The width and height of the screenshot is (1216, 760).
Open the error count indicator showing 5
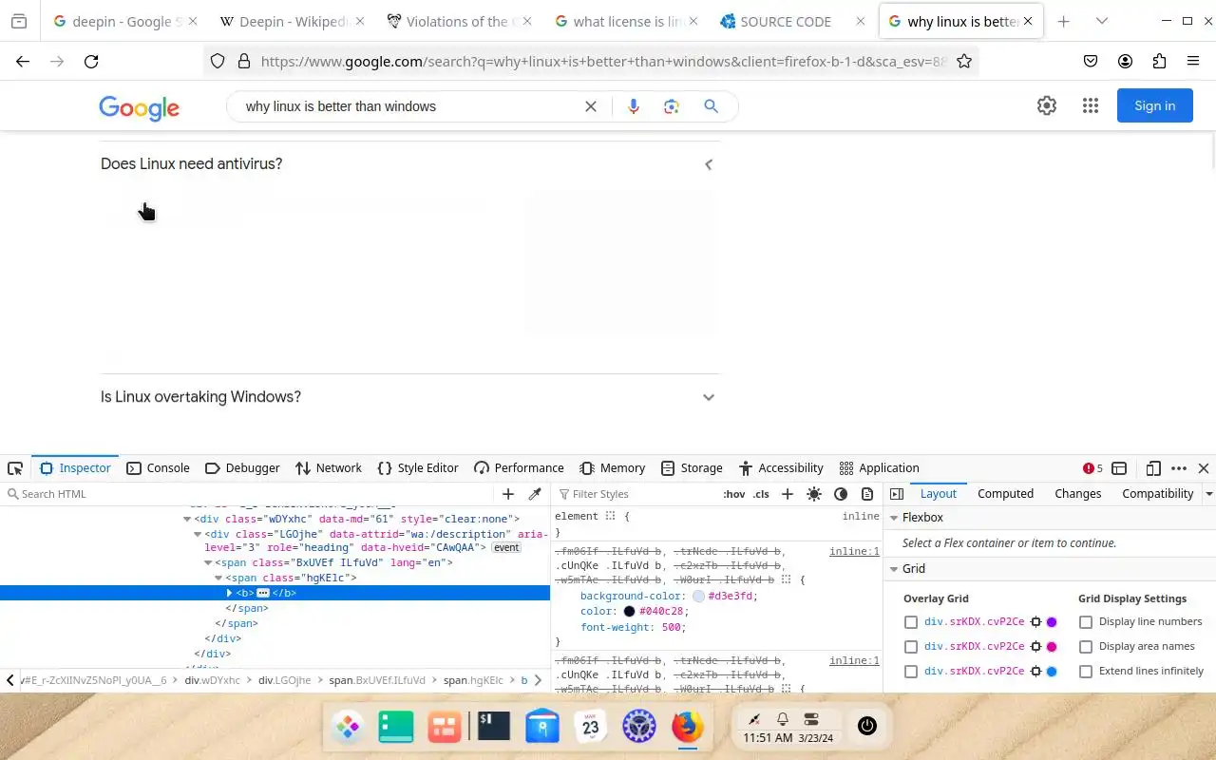pyautogui.click(x=1092, y=468)
